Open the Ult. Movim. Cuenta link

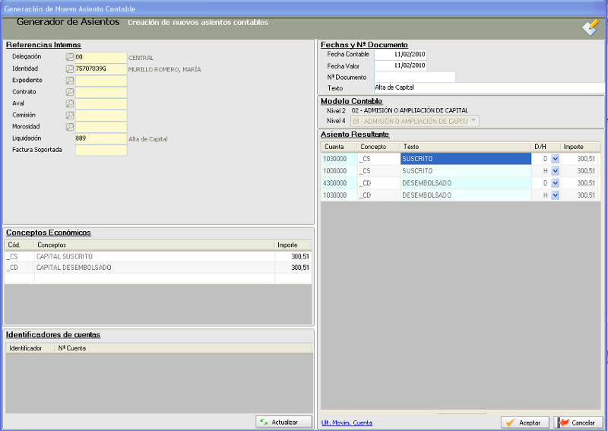point(347,423)
